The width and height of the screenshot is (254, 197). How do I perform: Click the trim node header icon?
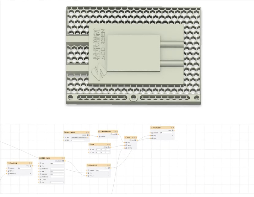pyautogui.click(x=126, y=137)
